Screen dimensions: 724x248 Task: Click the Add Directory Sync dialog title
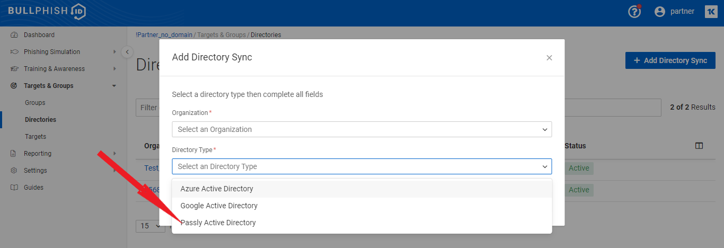[212, 57]
